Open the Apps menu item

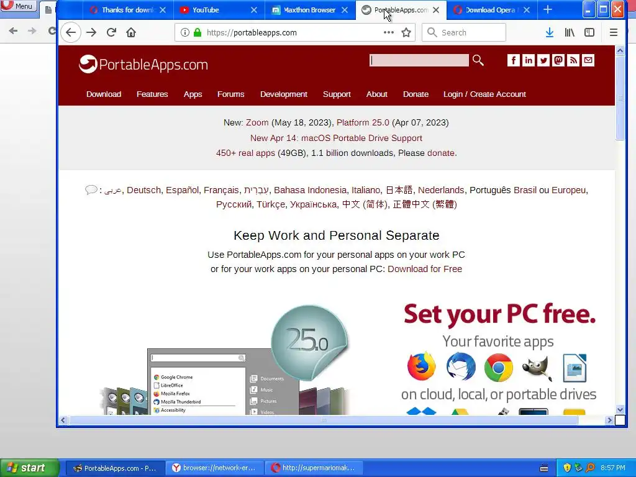point(193,94)
